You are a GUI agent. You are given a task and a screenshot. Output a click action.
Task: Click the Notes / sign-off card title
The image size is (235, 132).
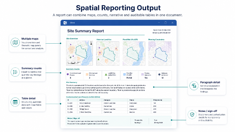click(208, 111)
